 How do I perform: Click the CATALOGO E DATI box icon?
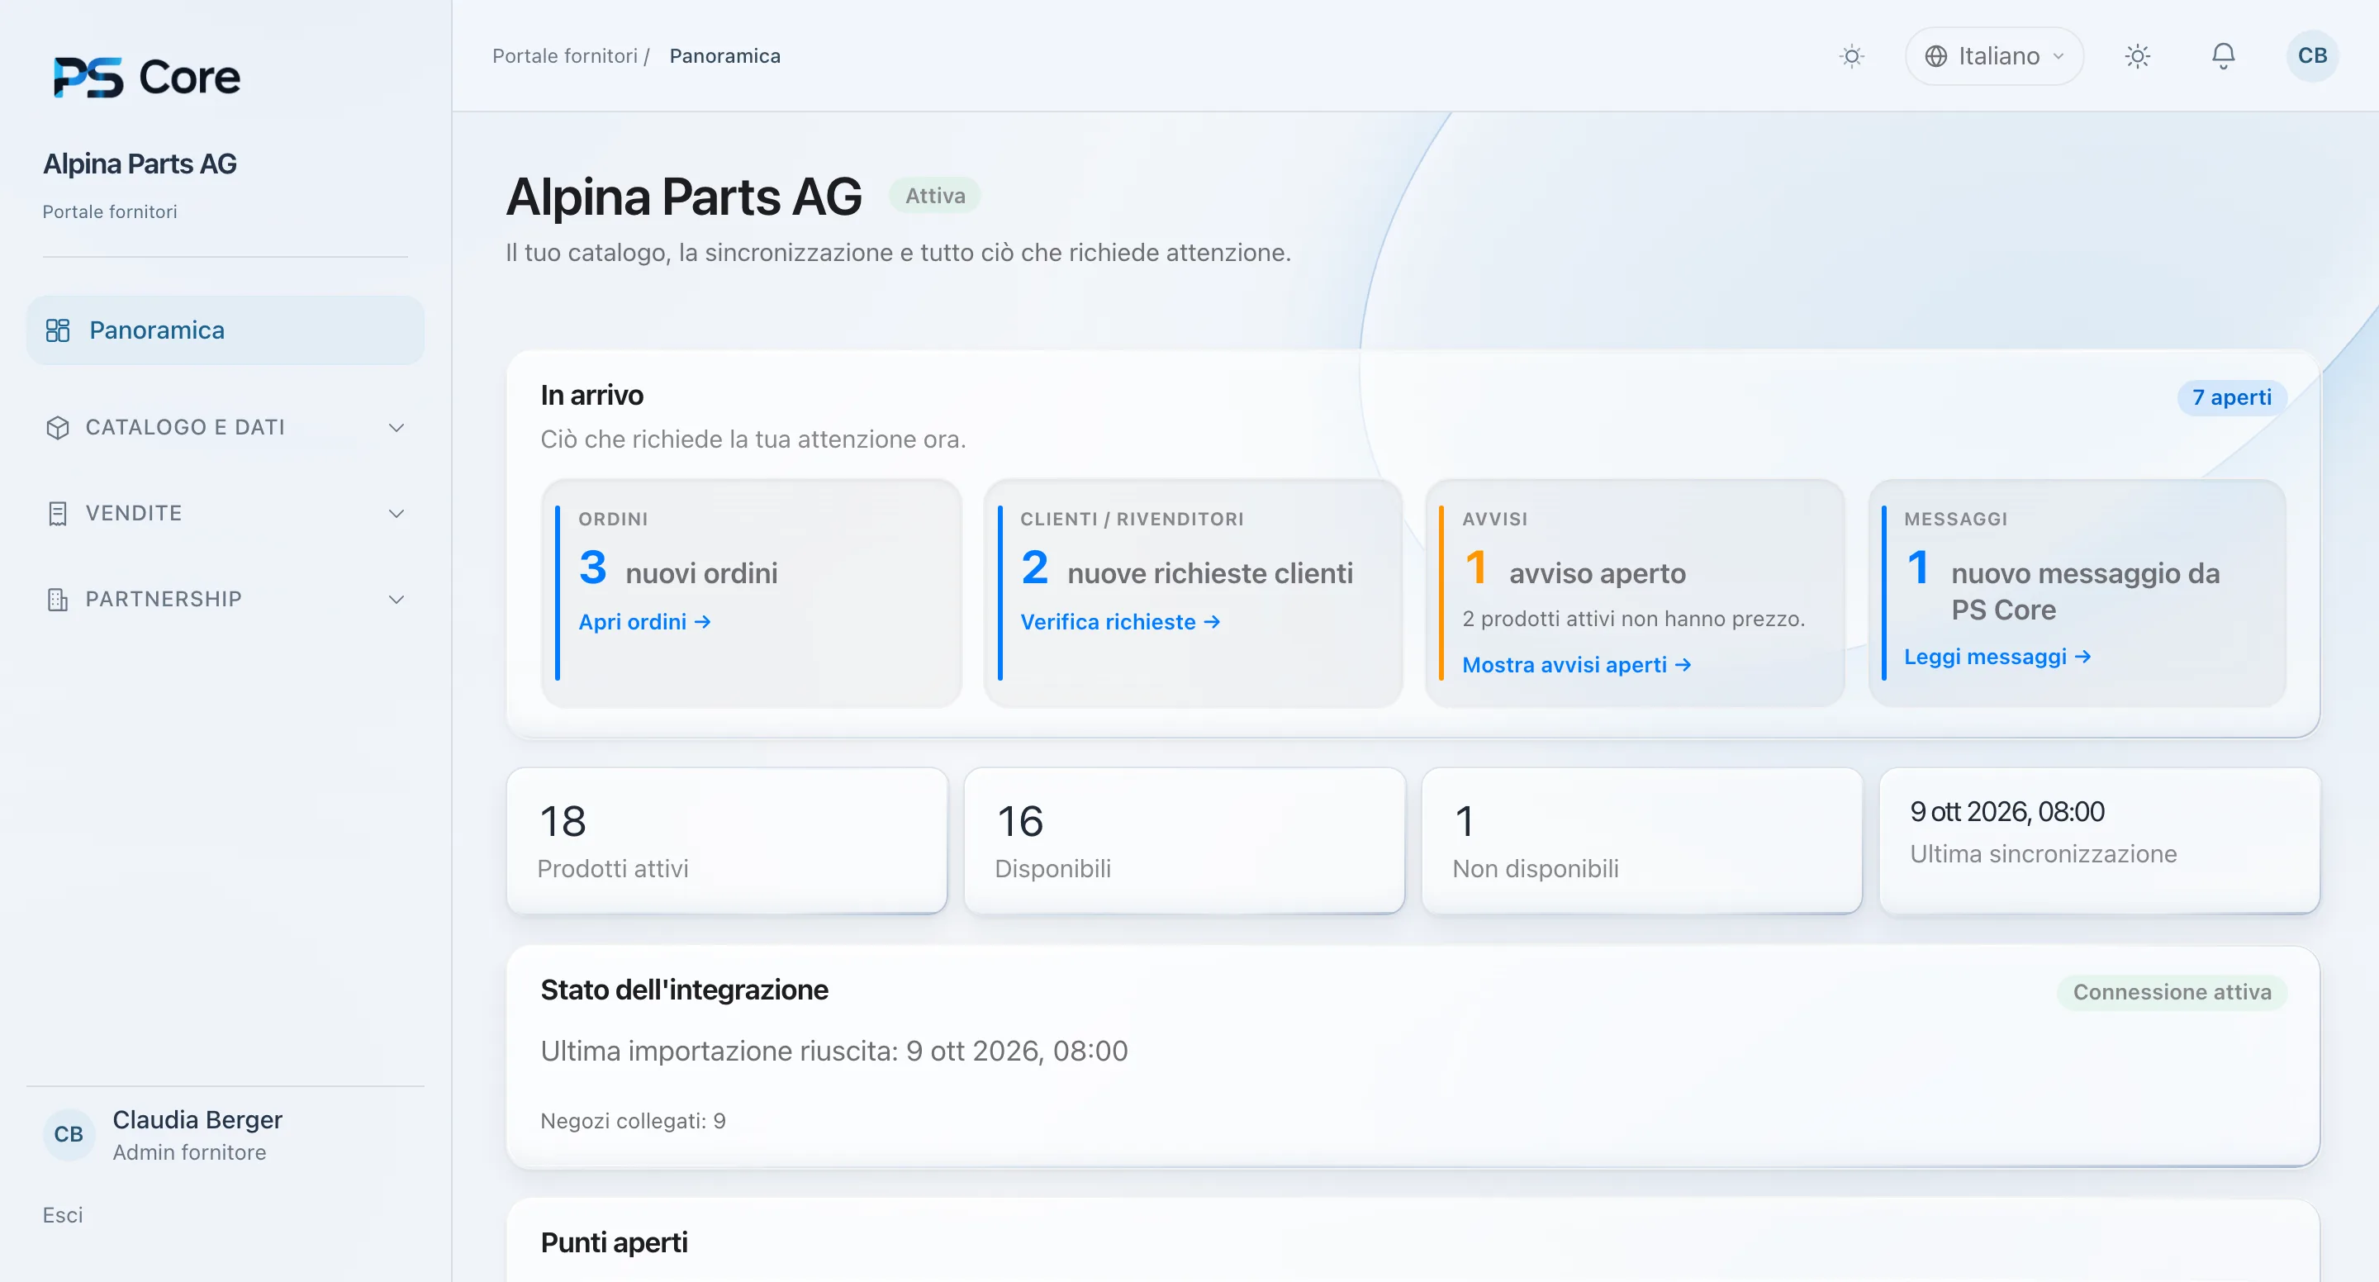tap(57, 428)
